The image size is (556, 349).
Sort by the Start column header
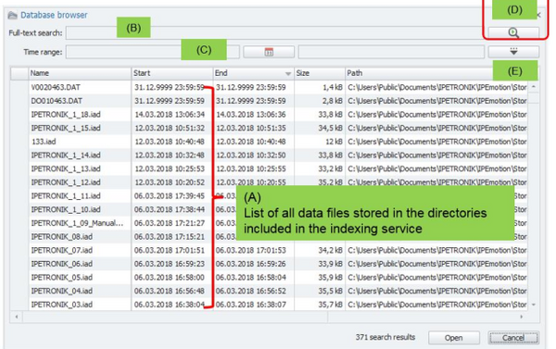[x=172, y=73]
